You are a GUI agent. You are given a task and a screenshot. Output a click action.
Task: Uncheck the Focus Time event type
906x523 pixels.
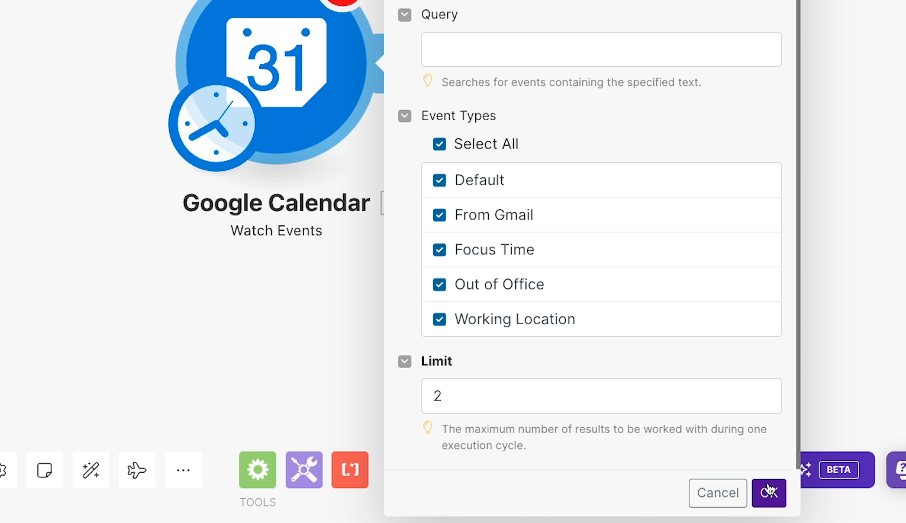coord(440,250)
